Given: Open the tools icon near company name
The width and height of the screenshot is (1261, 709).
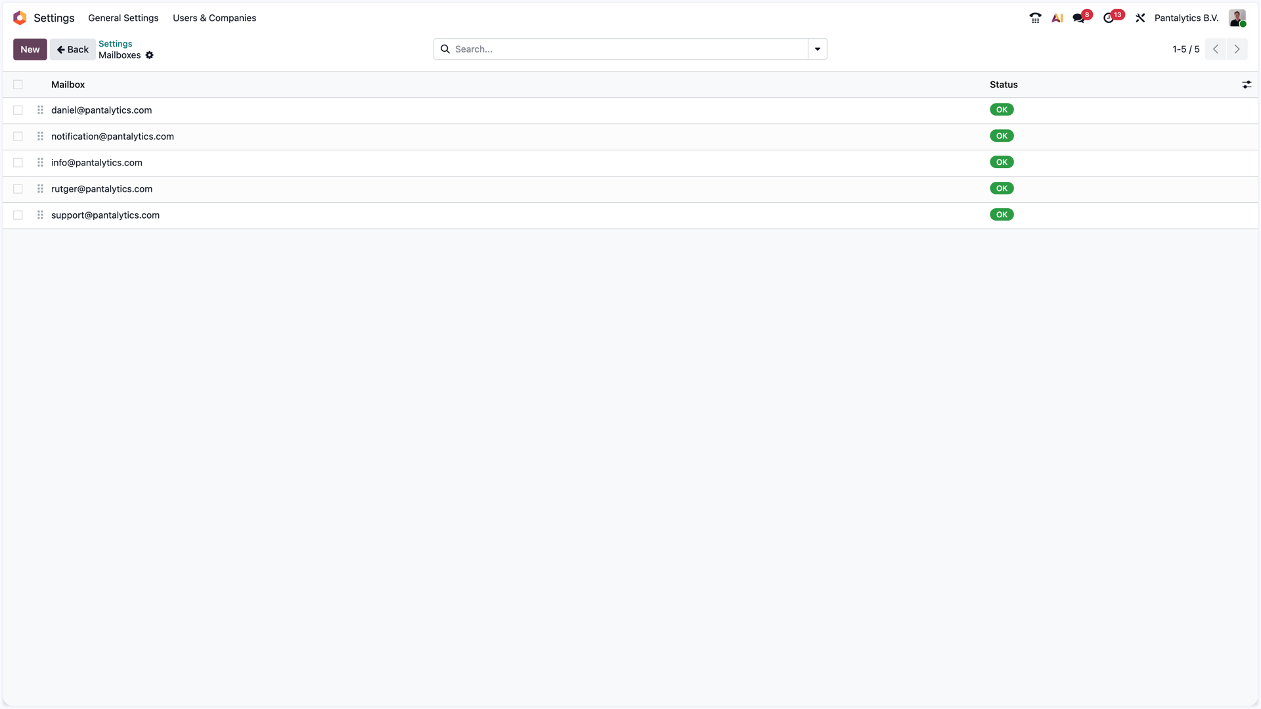Looking at the screenshot, I should (x=1140, y=18).
